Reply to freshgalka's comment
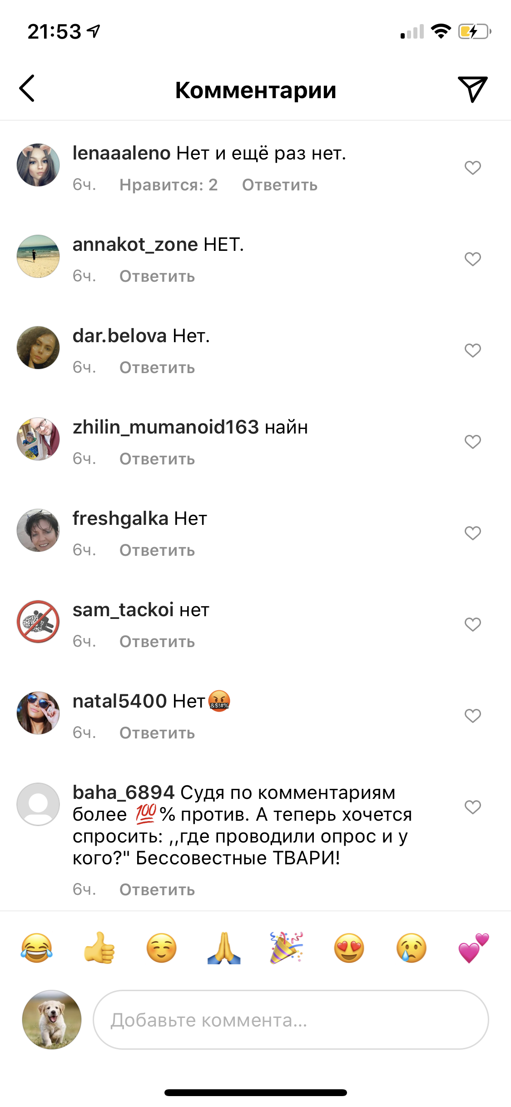This screenshot has height=1107, width=511. (x=157, y=550)
